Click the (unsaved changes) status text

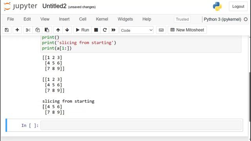82,7
